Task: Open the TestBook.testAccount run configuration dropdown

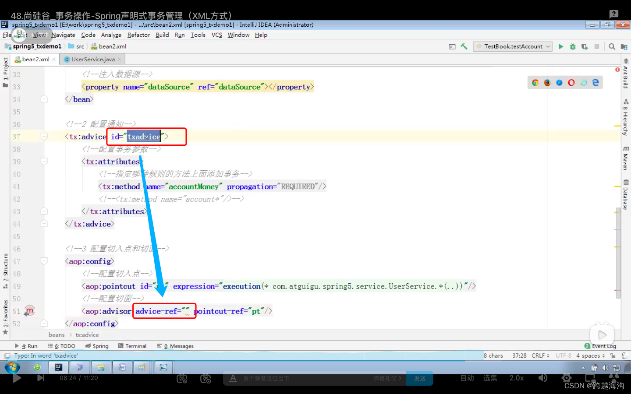Action: pyautogui.click(x=513, y=46)
